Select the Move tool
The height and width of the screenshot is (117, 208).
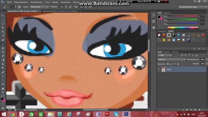click(3, 16)
